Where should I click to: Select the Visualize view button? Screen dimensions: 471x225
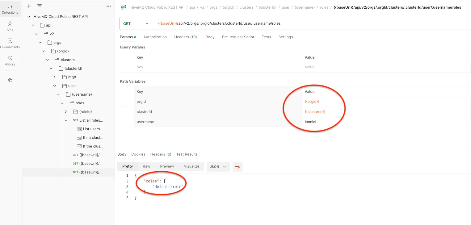pyautogui.click(x=191, y=166)
